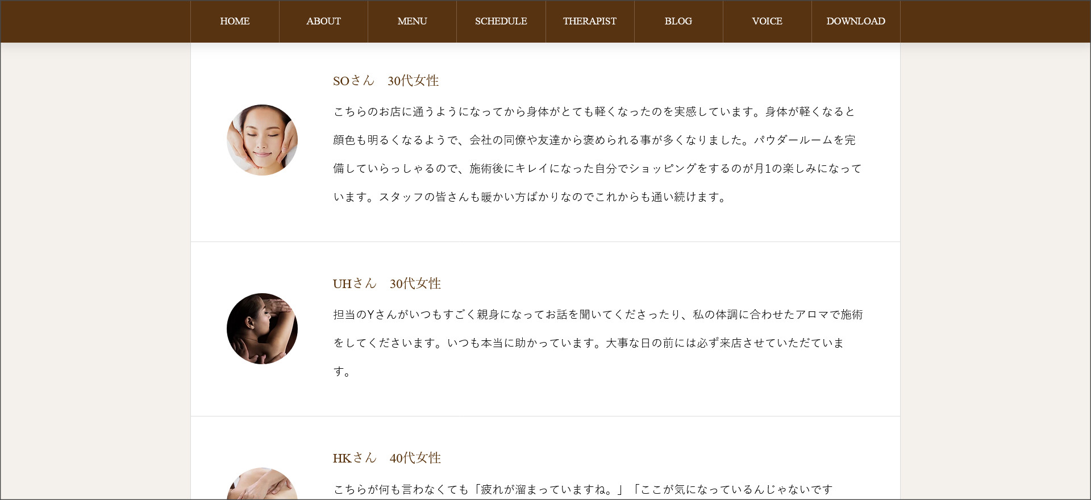The image size is (1091, 500).
Task: Go to the HOME page
Action: click(x=235, y=22)
